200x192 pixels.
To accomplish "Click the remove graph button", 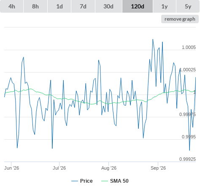I will point(180,19).
